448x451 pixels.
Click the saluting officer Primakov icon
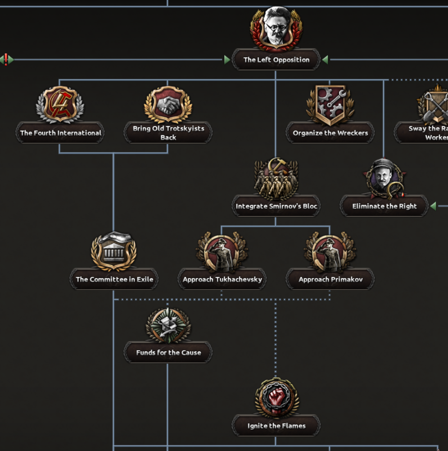330,252
